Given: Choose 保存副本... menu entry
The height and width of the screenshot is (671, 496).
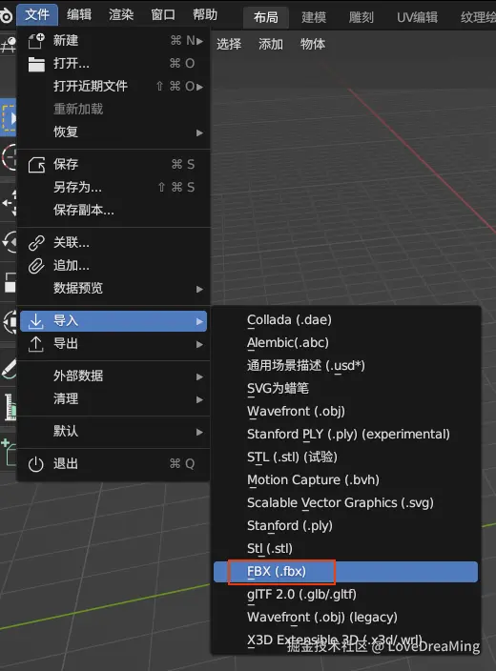Looking at the screenshot, I should [114, 210].
